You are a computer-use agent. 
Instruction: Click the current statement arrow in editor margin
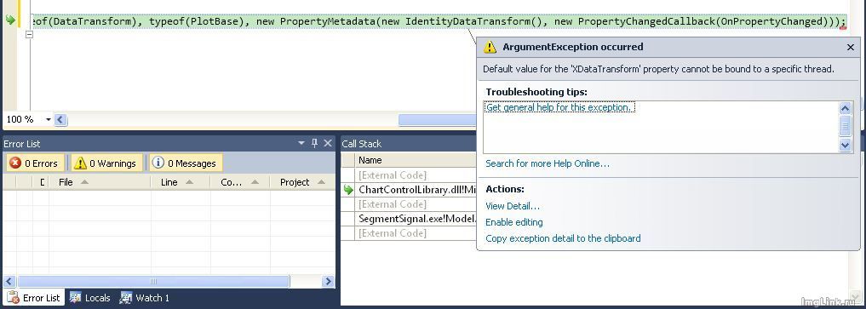tap(10, 20)
